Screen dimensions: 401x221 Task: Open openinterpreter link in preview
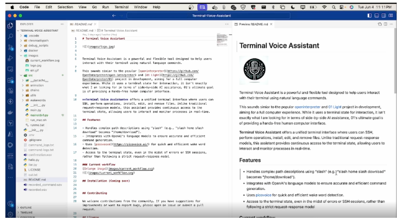pos(307,107)
